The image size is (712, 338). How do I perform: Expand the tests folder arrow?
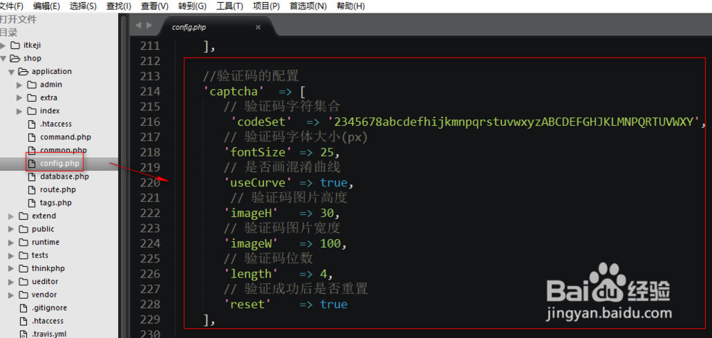(11, 255)
